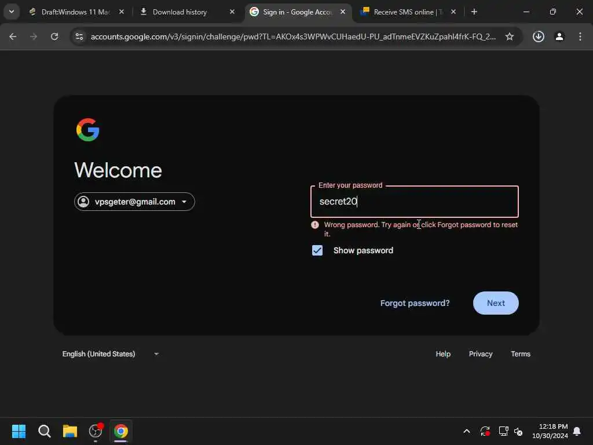Open Chrome downloads icon
Screen dimensions: 593x445
(x=538, y=37)
